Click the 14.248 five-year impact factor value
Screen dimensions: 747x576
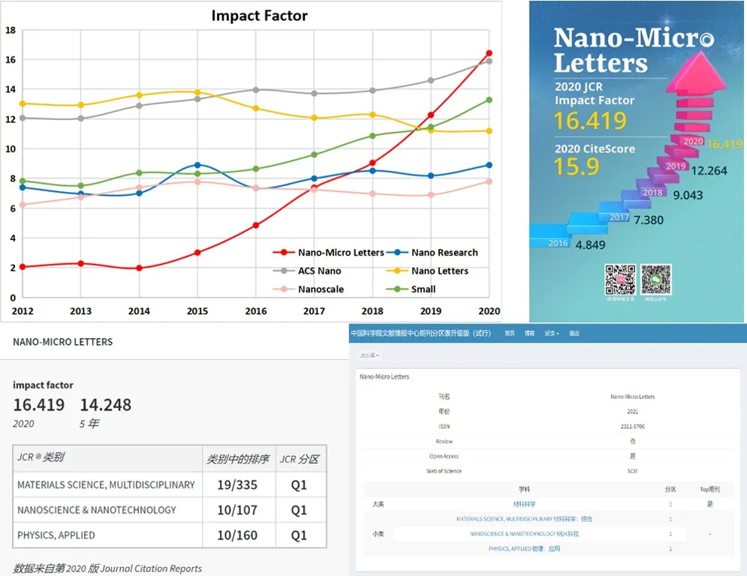105,405
